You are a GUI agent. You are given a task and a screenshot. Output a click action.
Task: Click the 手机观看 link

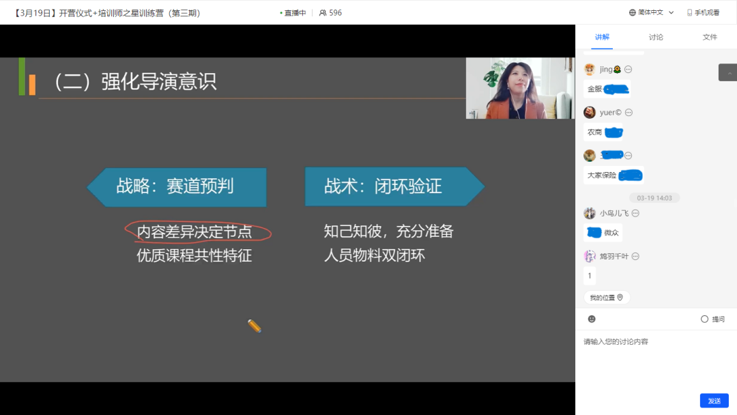click(707, 12)
